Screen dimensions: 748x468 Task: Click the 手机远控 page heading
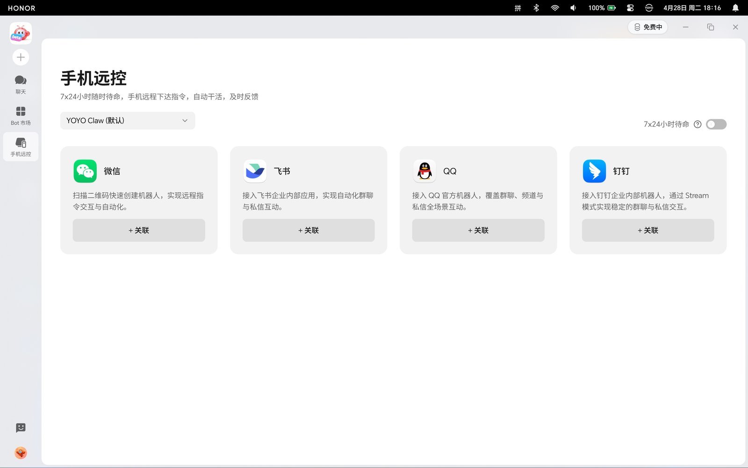coord(93,78)
